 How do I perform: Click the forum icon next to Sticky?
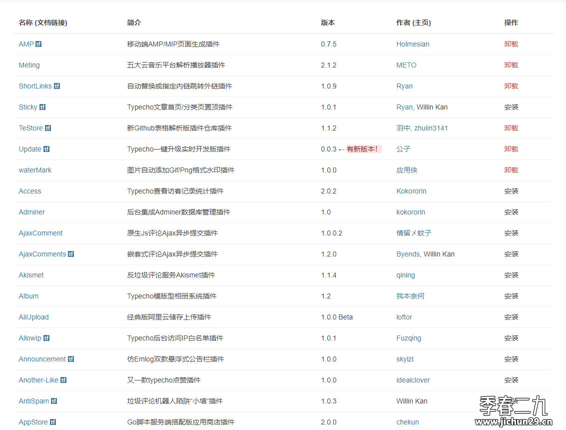click(42, 107)
